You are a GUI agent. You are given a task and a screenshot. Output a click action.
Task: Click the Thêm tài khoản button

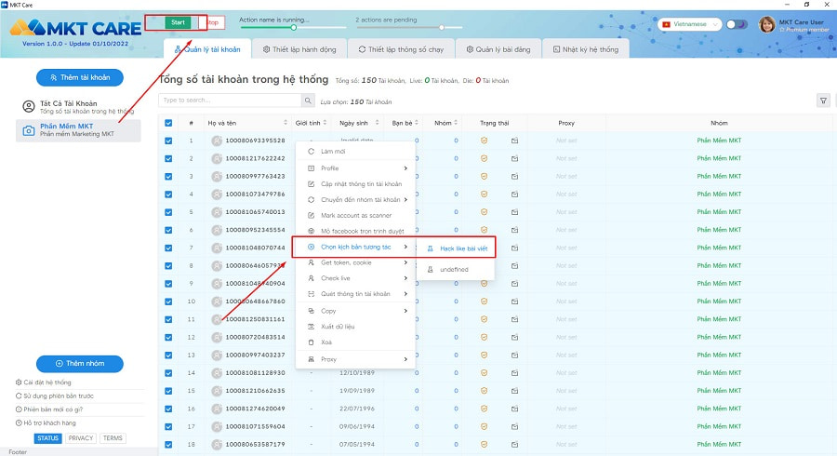[x=80, y=77]
